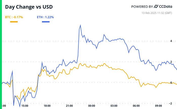
Task: Click the 09:00 time axis label
Action: (x=159, y=106)
